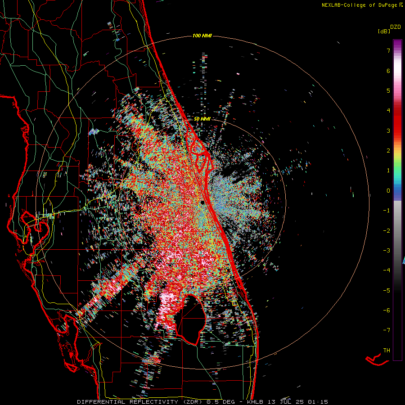Click the KMLB radar site black dot
The width and height of the screenshot is (405, 405).
(202, 202)
